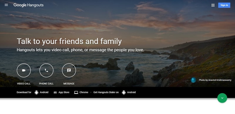Click Android robot icon after Hangouts Dialer
Screen dimensions: 235x114
[124, 92]
